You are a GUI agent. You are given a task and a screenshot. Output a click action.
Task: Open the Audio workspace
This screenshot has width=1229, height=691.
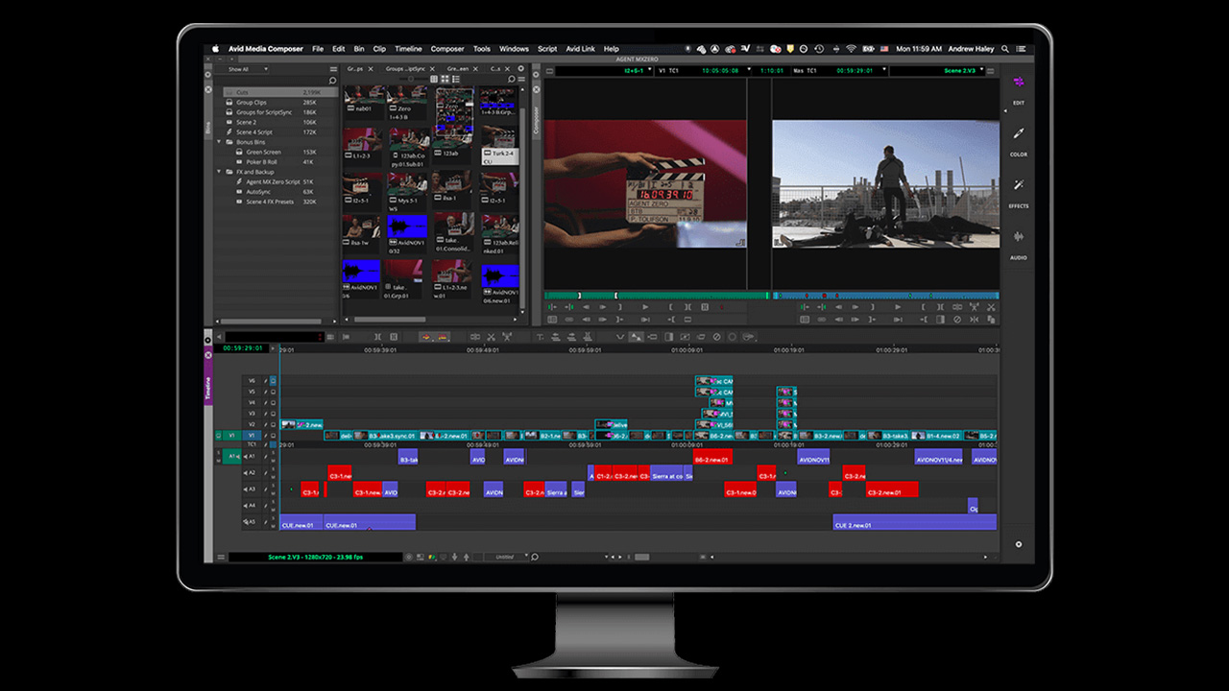click(1019, 244)
